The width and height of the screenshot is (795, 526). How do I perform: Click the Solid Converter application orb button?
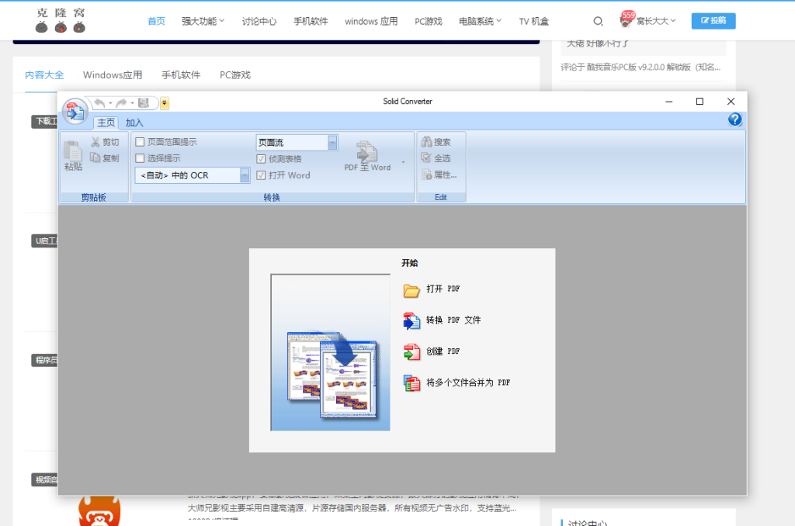click(75, 111)
